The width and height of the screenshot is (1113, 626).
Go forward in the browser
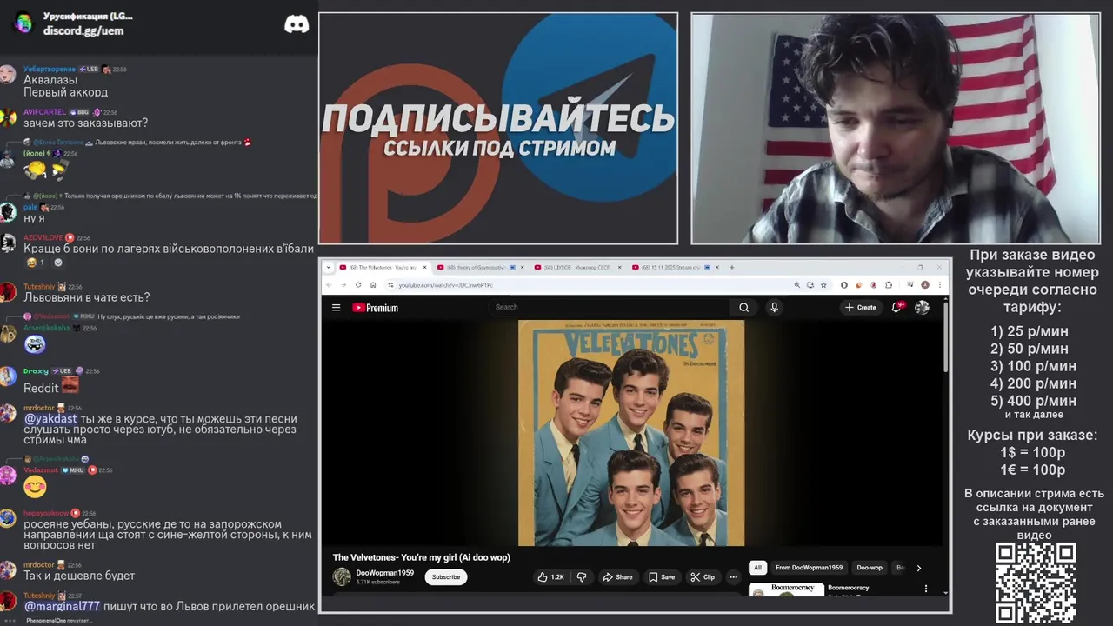pyautogui.click(x=343, y=284)
